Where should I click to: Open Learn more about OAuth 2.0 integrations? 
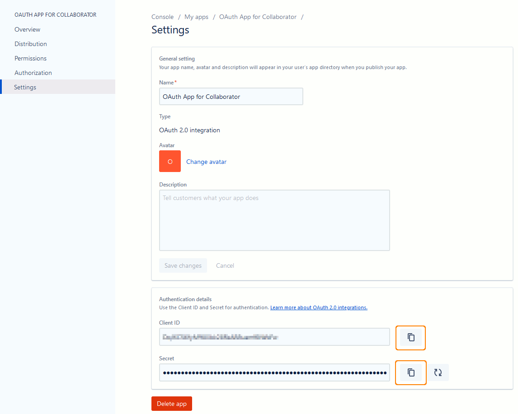(319, 307)
